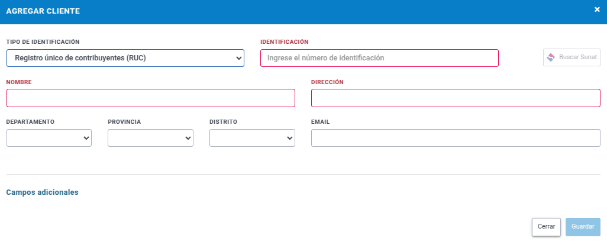Focus the Dirección input field
This screenshot has height=241, width=607.
(456, 98)
